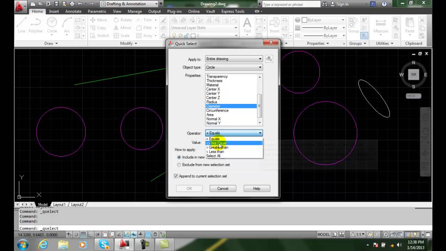Click the Properties list vertical scrollbar

coord(260,100)
